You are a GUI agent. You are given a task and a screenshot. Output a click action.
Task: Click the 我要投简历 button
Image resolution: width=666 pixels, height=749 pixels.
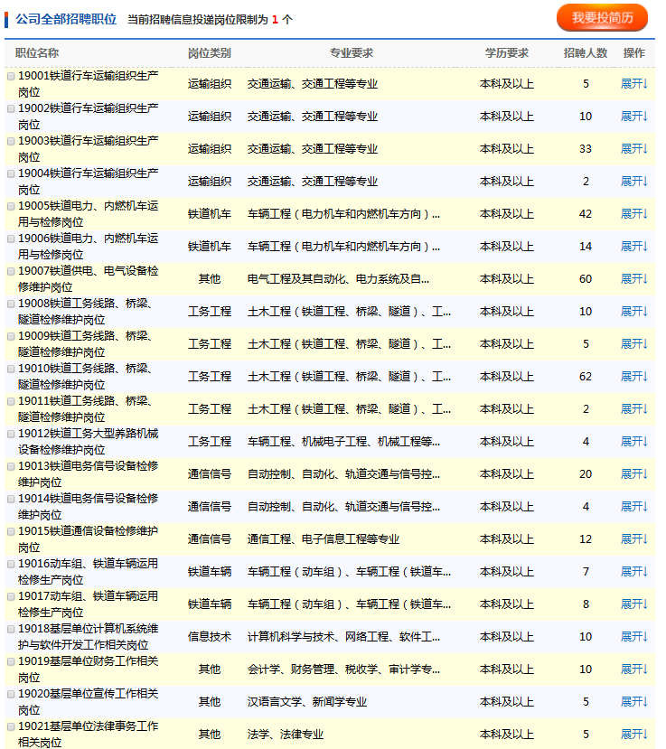[x=603, y=18]
